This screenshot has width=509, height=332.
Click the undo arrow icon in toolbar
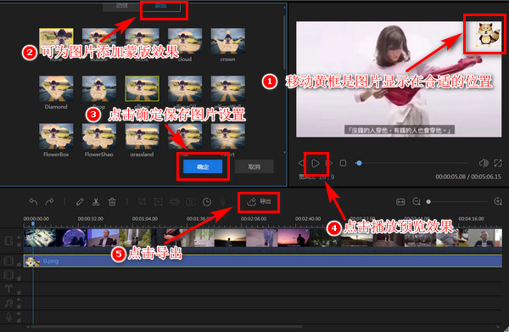tap(33, 202)
